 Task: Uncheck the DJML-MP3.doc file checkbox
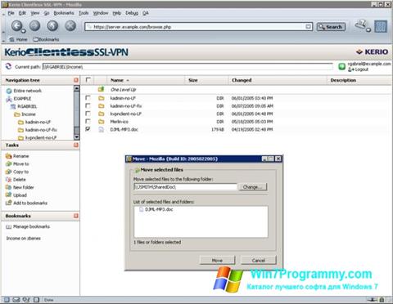pyautogui.click(x=88, y=129)
